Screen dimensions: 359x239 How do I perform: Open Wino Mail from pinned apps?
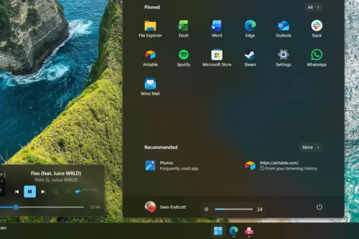(x=150, y=87)
